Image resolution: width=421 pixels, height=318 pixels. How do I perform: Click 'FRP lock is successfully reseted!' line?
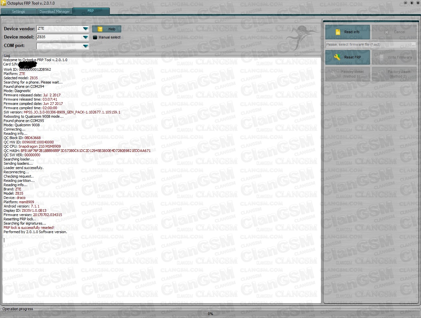(29, 228)
